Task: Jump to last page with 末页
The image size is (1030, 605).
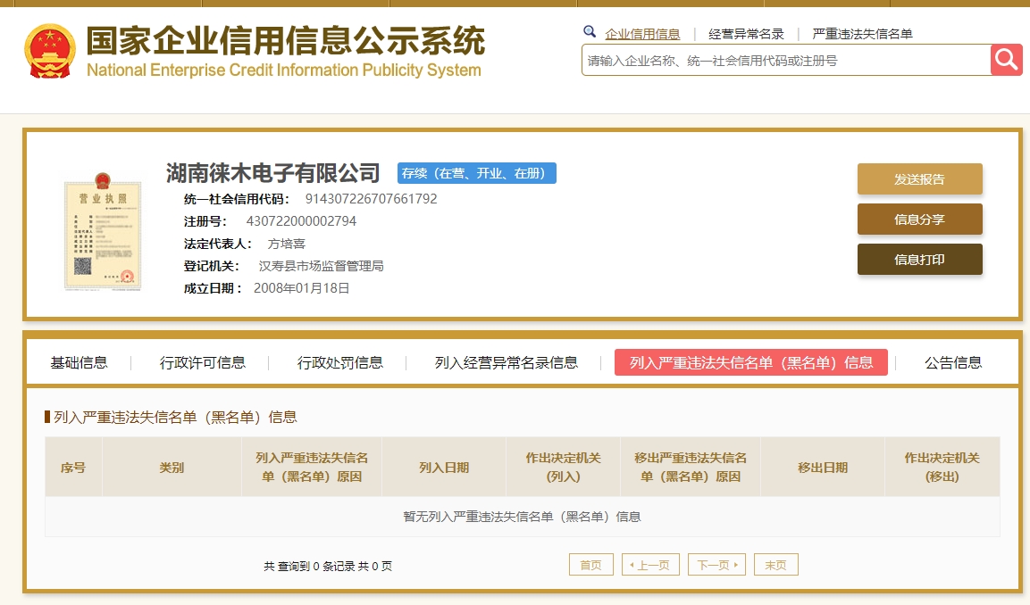Action: tap(775, 564)
